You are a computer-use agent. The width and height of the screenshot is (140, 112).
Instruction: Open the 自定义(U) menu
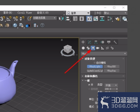43,13
